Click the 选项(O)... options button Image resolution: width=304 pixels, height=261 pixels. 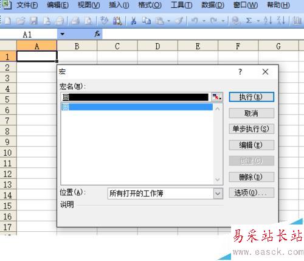tap(251, 193)
